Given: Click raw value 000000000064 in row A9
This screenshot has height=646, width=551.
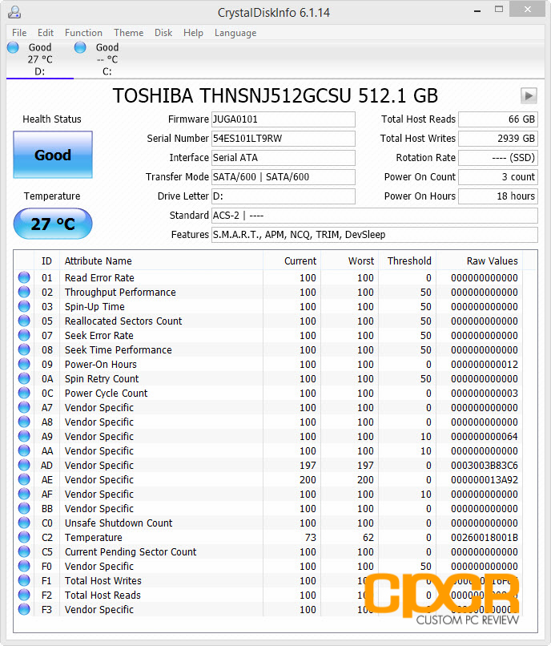Looking at the screenshot, I should [485, 436].
